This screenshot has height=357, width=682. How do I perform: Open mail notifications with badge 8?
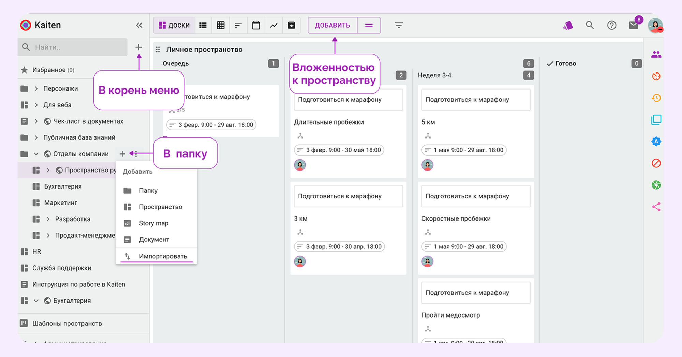click(633, 25)
